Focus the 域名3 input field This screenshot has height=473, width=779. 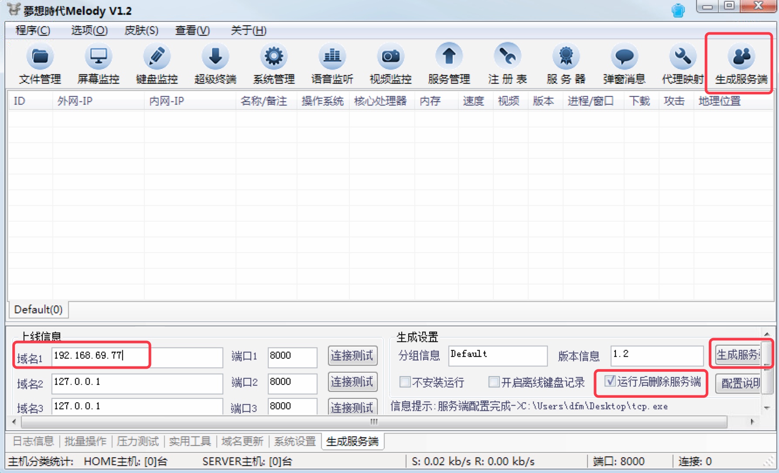137,407
